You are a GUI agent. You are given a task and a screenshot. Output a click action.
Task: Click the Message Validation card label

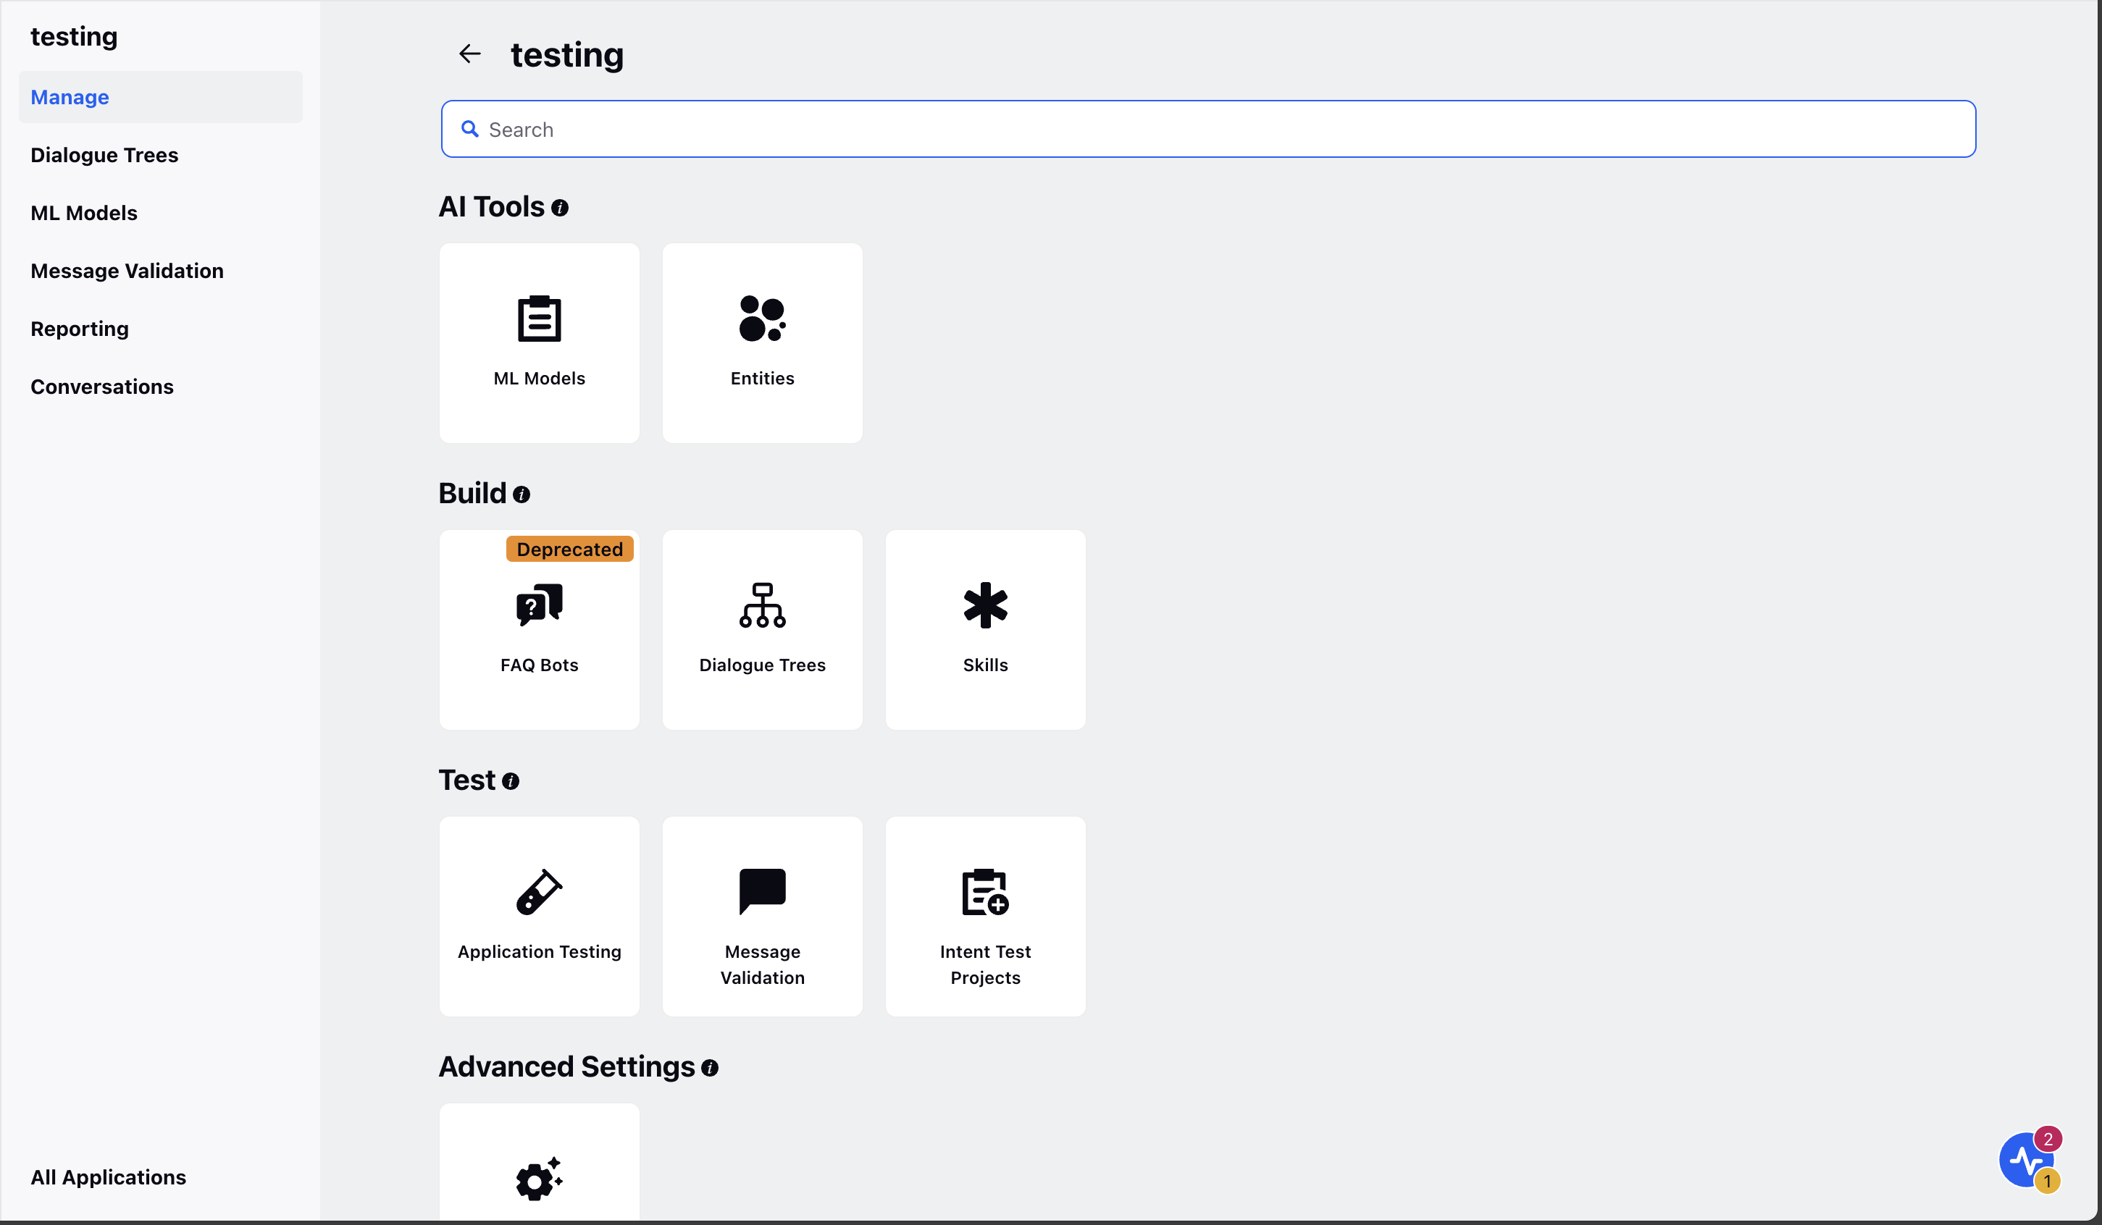pos(763,965)
